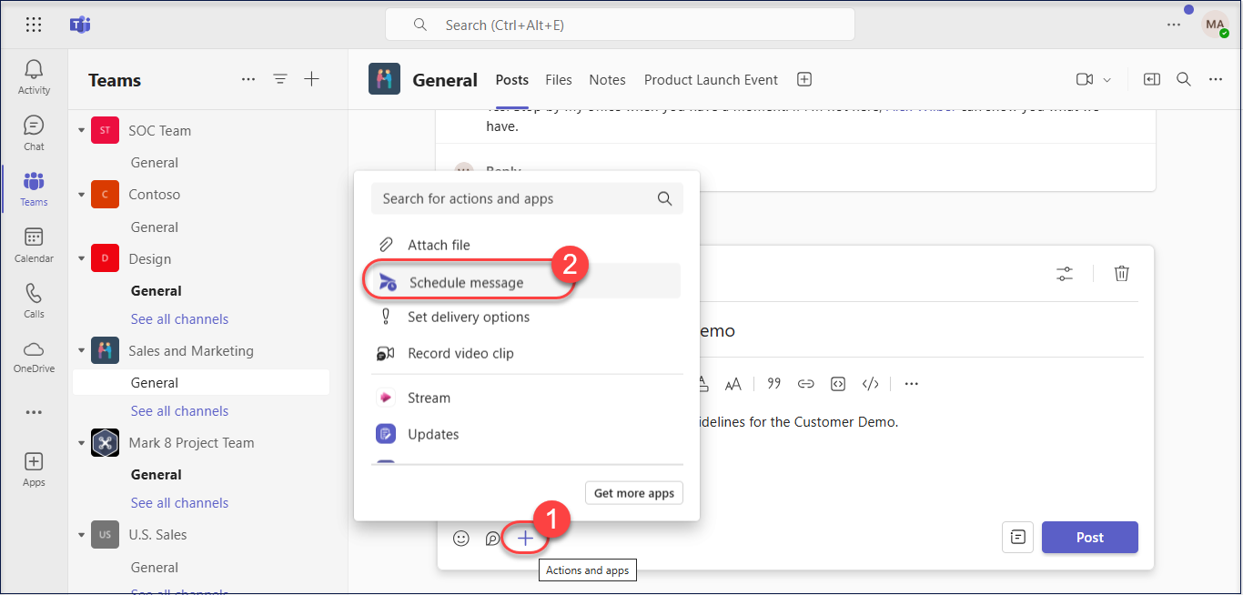The width and height of the screenshot is (1243, 595).
Task: Click Get more apps button
Action: click(633, 493)
